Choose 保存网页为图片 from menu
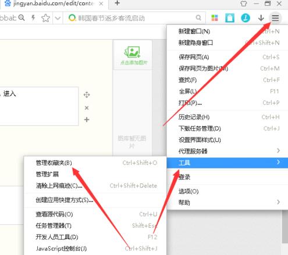 point(227,69)
